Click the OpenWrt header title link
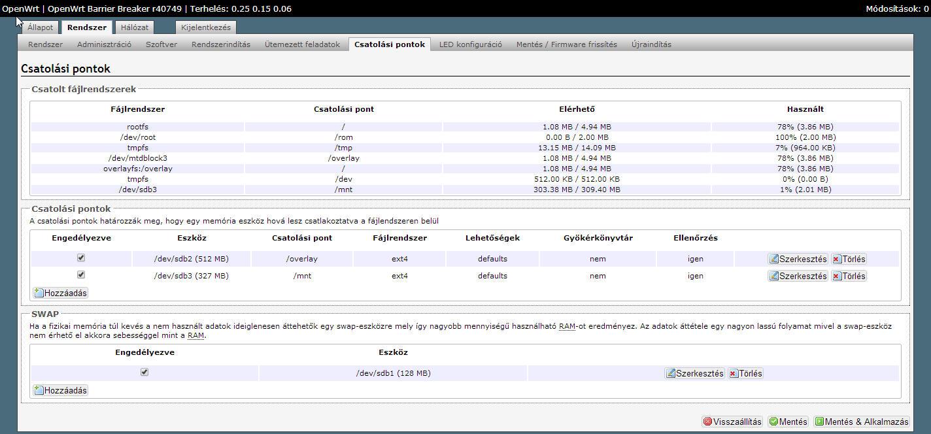931x434 pixels. [x=20, y=8]
